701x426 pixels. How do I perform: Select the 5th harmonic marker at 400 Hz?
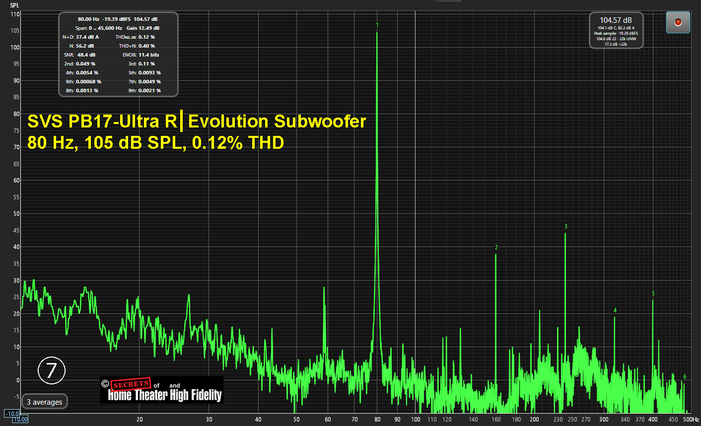click(x=653, y=294)
